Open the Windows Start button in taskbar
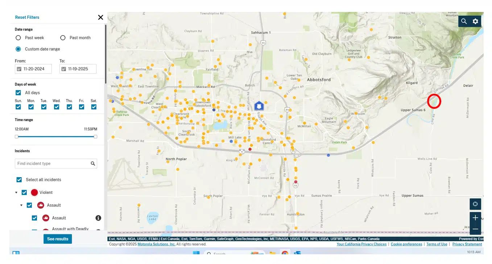492x264 pixels. [196, 253]
